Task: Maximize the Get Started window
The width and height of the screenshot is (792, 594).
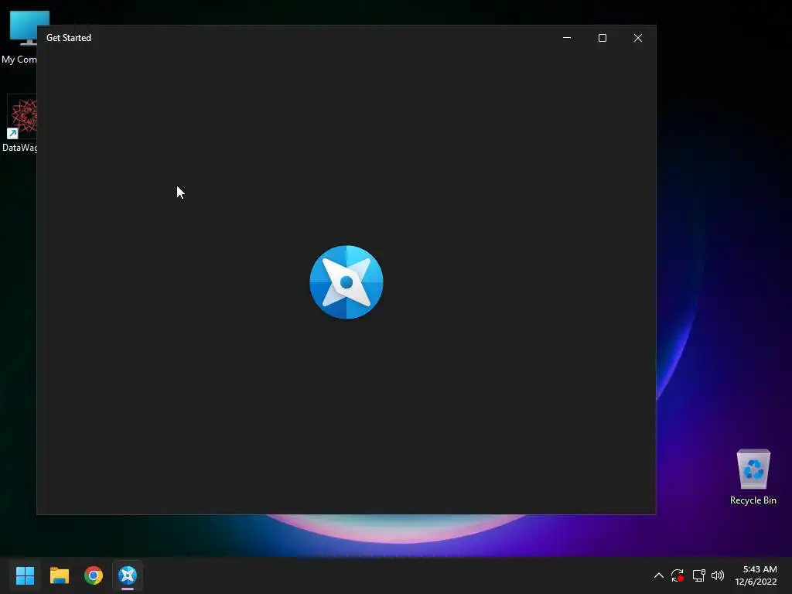Action: point(602,38)
